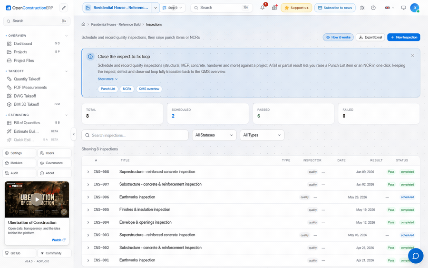Open the gift box icon in top bar
This screenshot has height=268, width=428.
(274, 8)
